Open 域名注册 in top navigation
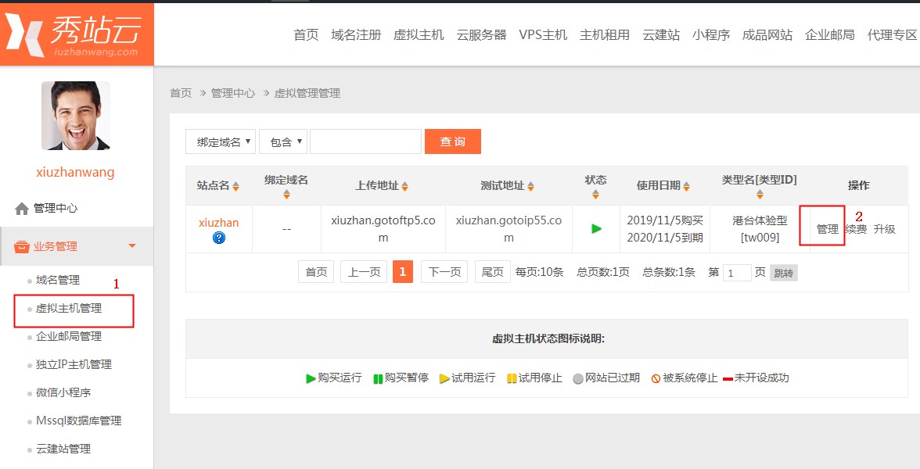The image size is (920, 469). click(x=356, y=34)
